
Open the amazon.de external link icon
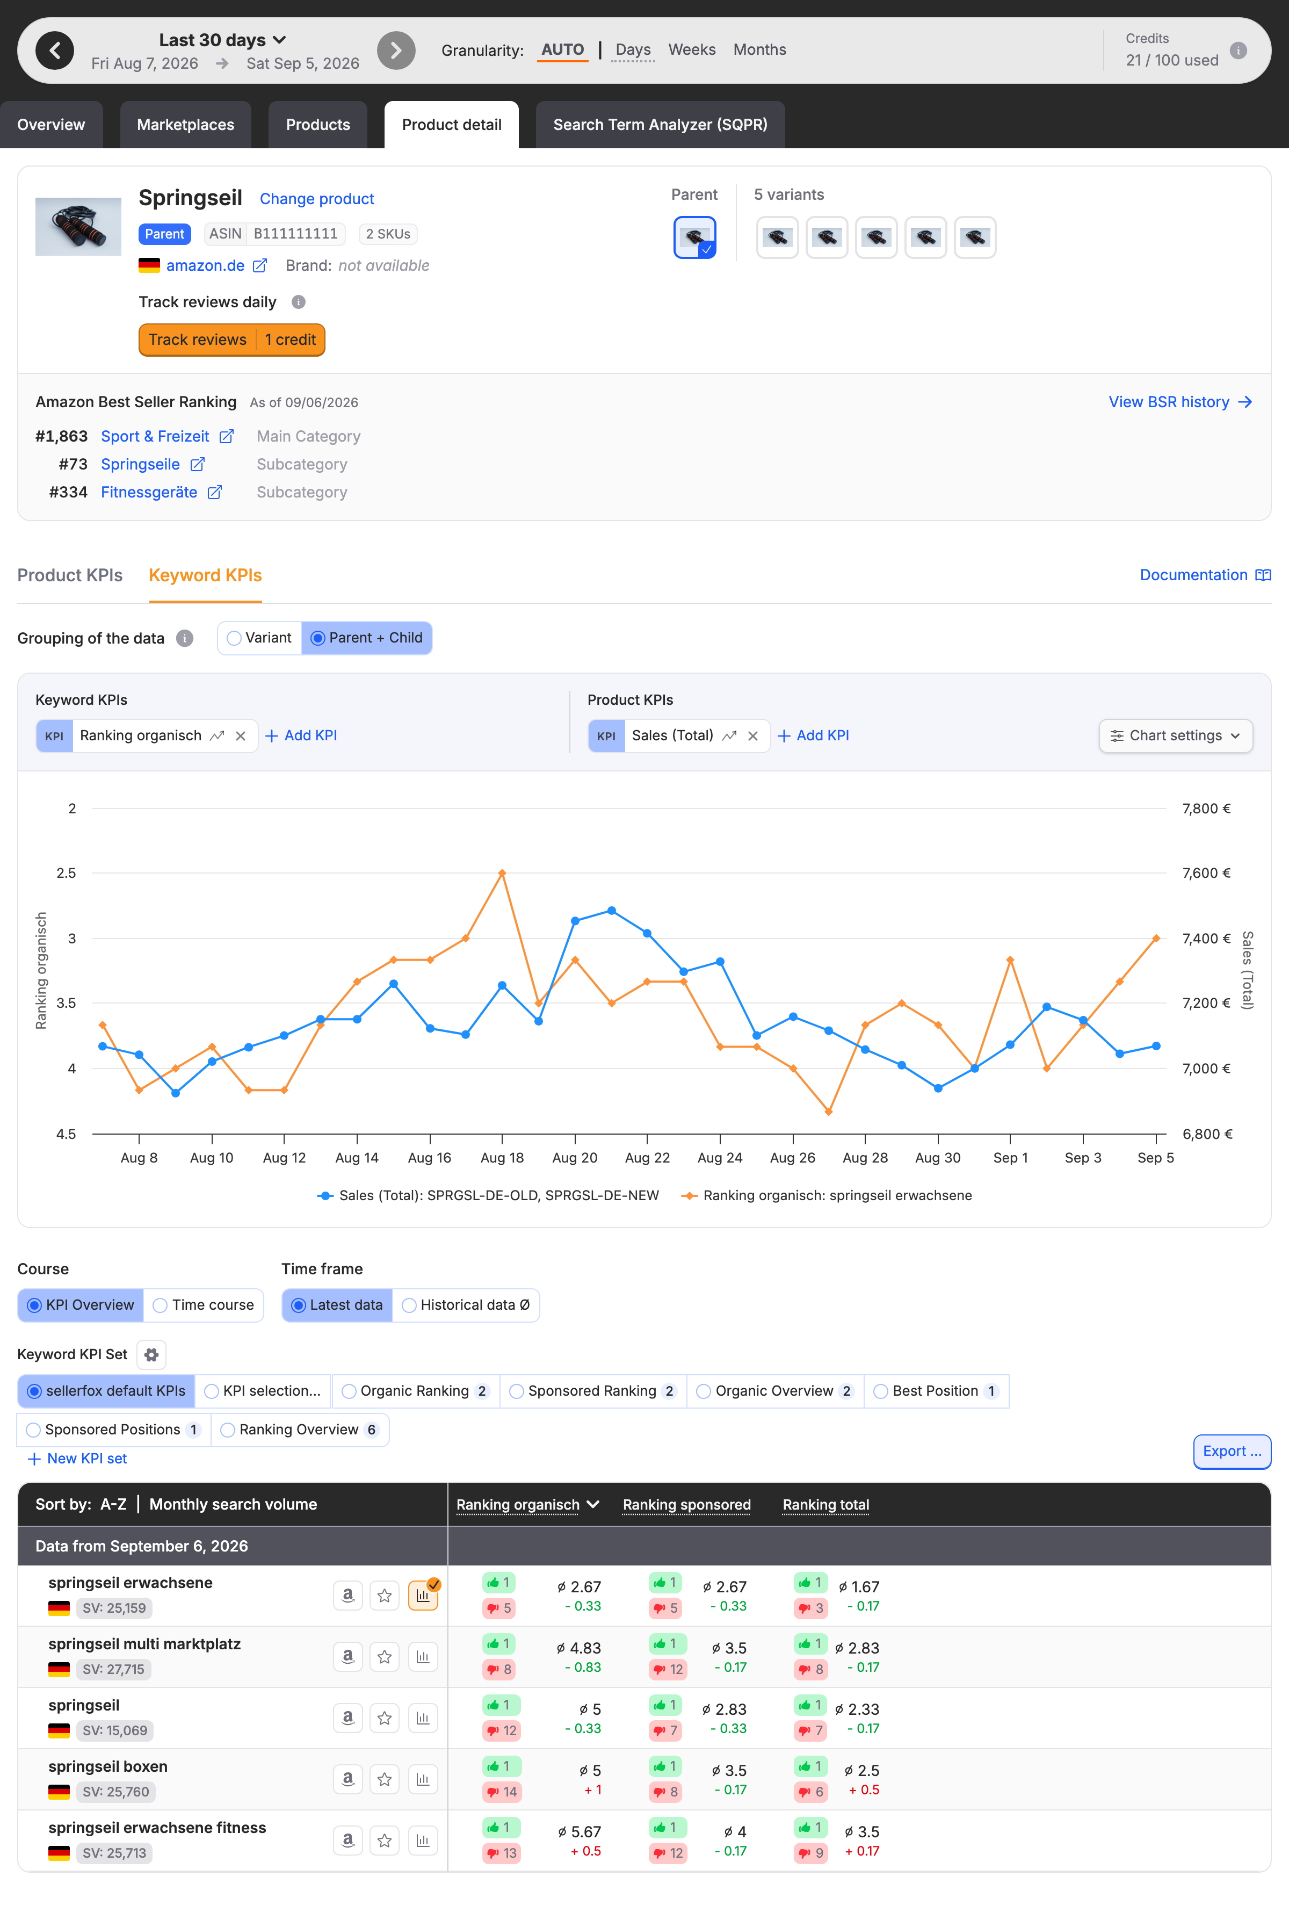coord(260,265)
